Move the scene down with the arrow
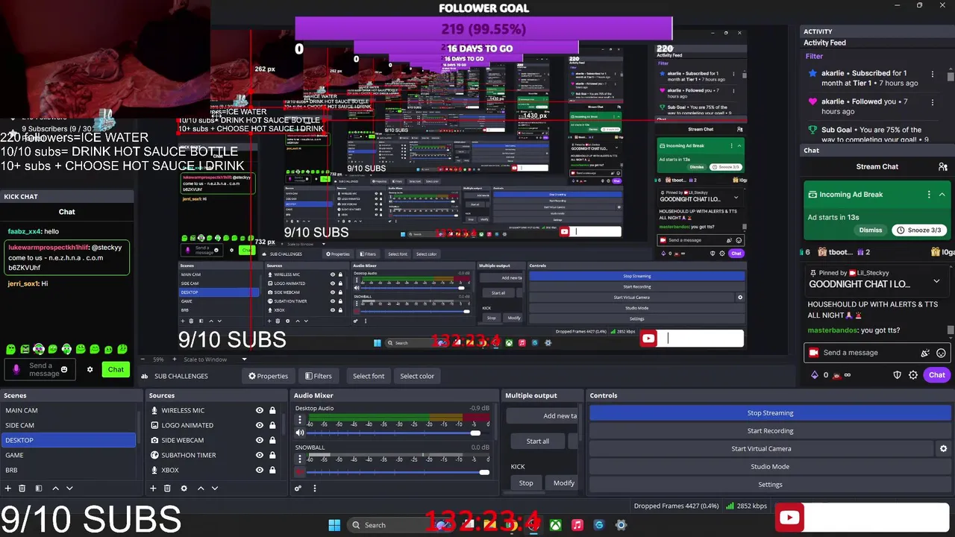This screenshot has width=955, height=537. pos(69,489)
